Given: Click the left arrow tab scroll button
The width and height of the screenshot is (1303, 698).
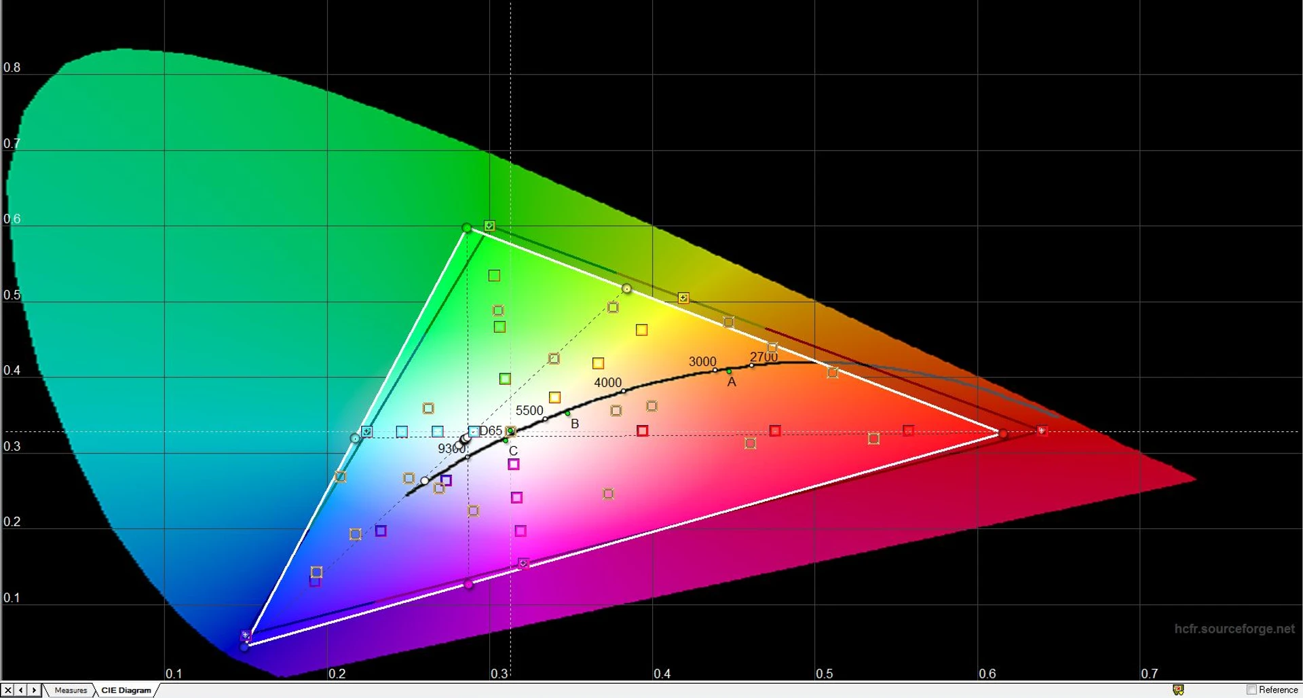Looking at the screenshot, I should coord(20,690).
